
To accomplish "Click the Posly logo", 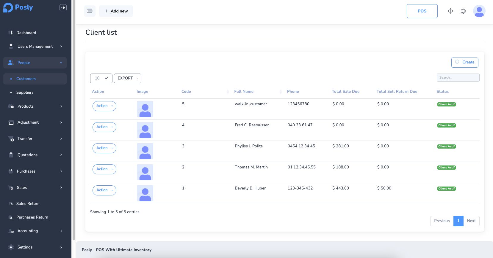I will point(18,8).
